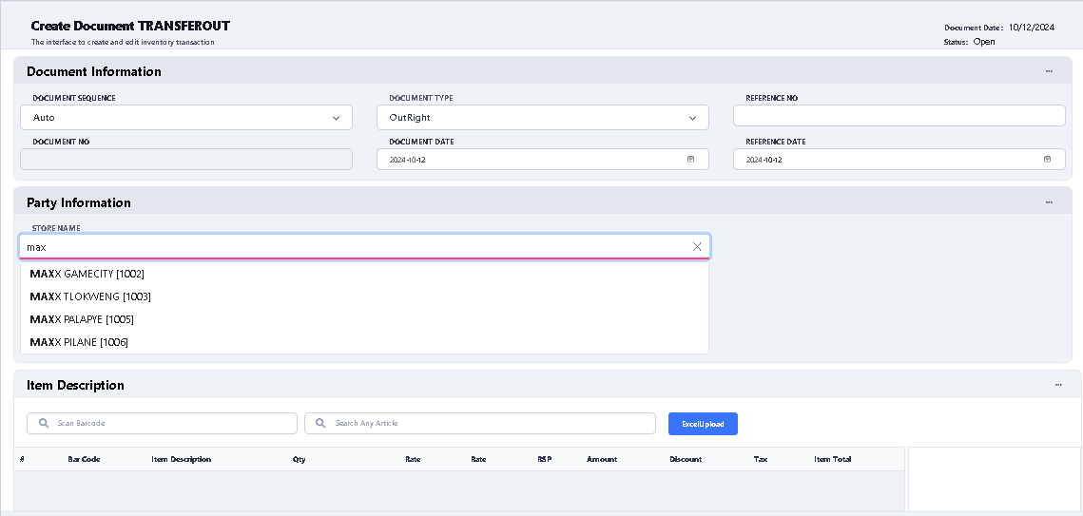Open Document Date calendar picker
Screen dimensions: 1083x516
pyautogui.click(x=691, y=160)
